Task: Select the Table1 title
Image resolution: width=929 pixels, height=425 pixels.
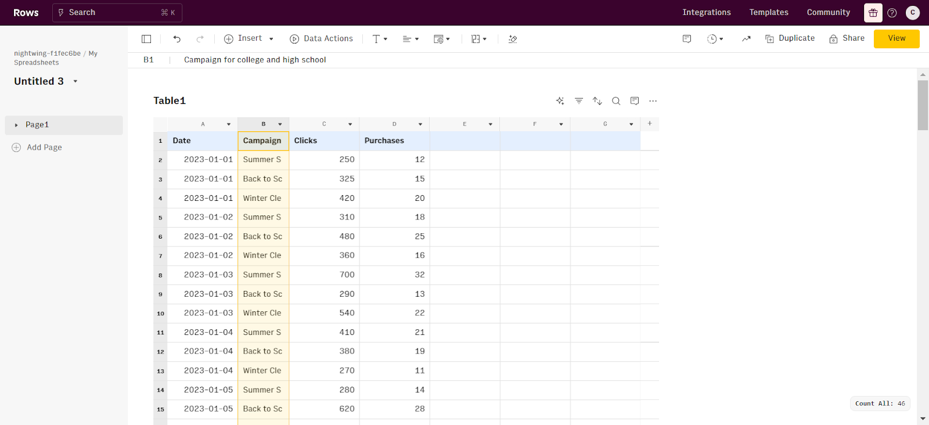Action: tap(170, 101)
